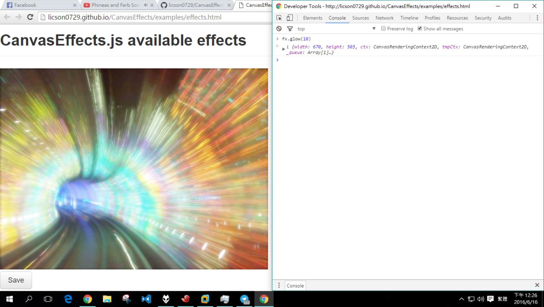
Task: Open the Action Center notifications
Action: (x=490, y=299)
